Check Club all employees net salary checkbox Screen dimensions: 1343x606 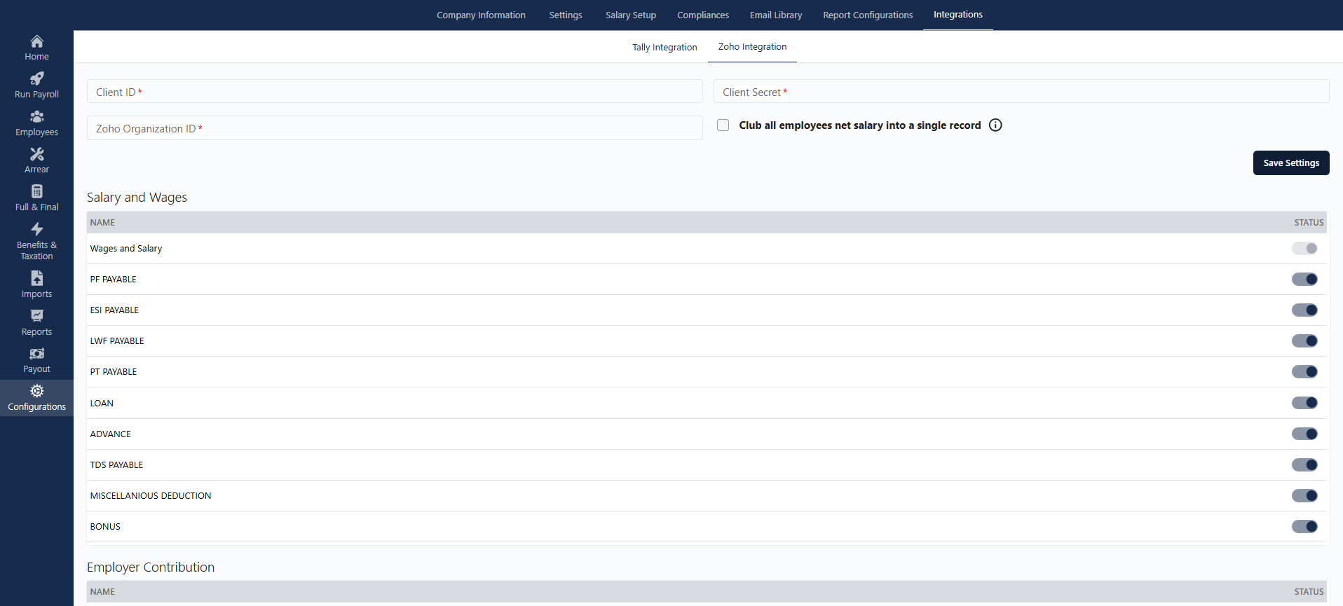pyautogui.click(x=723, y=125)
